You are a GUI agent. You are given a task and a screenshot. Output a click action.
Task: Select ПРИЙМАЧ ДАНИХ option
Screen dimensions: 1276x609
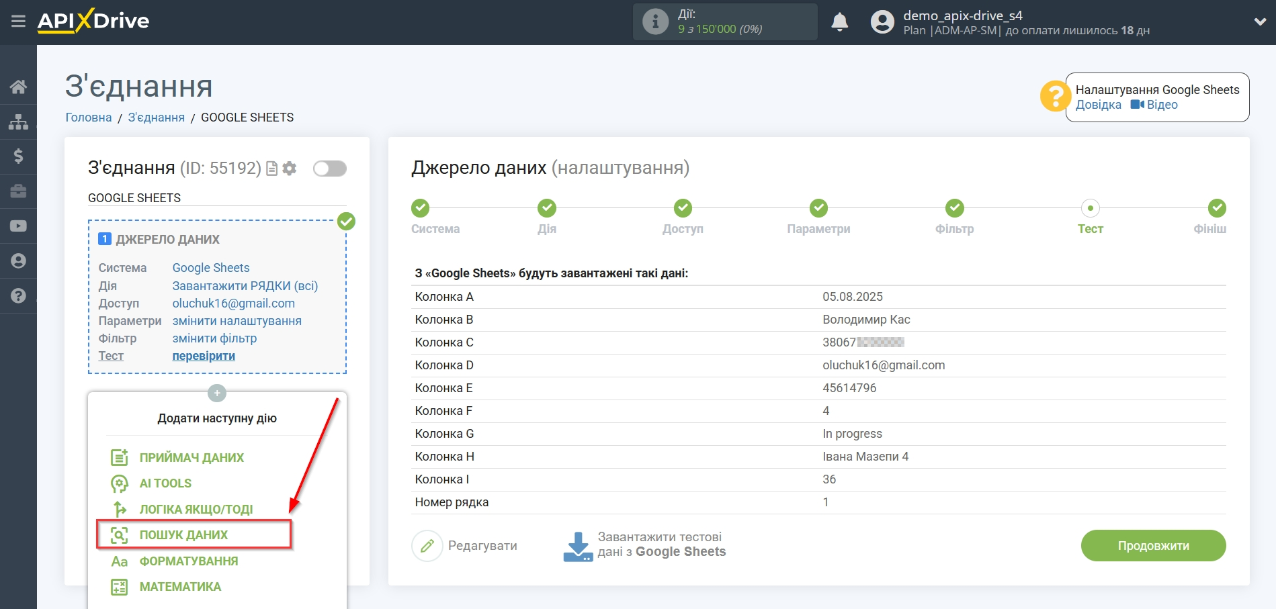tap(192, 458)
